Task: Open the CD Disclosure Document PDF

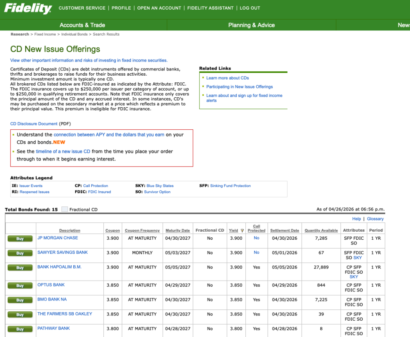Action: point(34,124)
